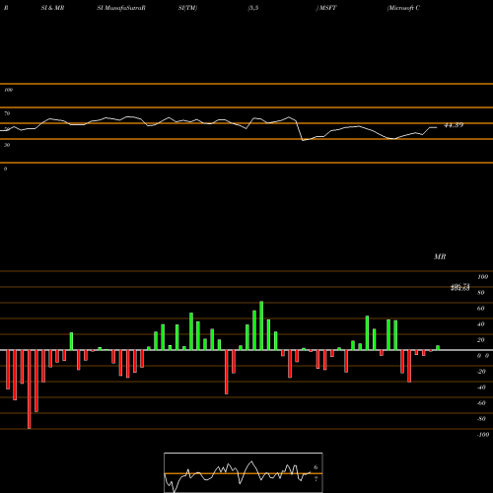Click the '0' label below the RSI panel
This screenshot has height=493, width=493.
pyautogui.click(x=5, y=169)
